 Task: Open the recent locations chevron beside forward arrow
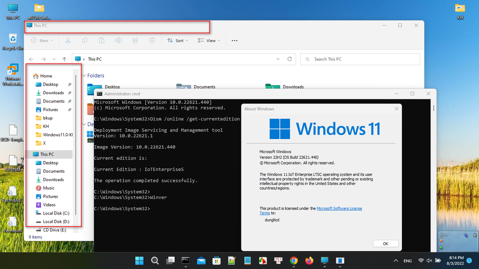pyautogui.click(x=54, y=59)
